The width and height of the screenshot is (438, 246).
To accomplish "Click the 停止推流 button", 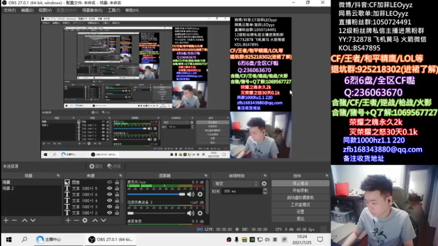I will pyautogui.click(x=300, y=184).
